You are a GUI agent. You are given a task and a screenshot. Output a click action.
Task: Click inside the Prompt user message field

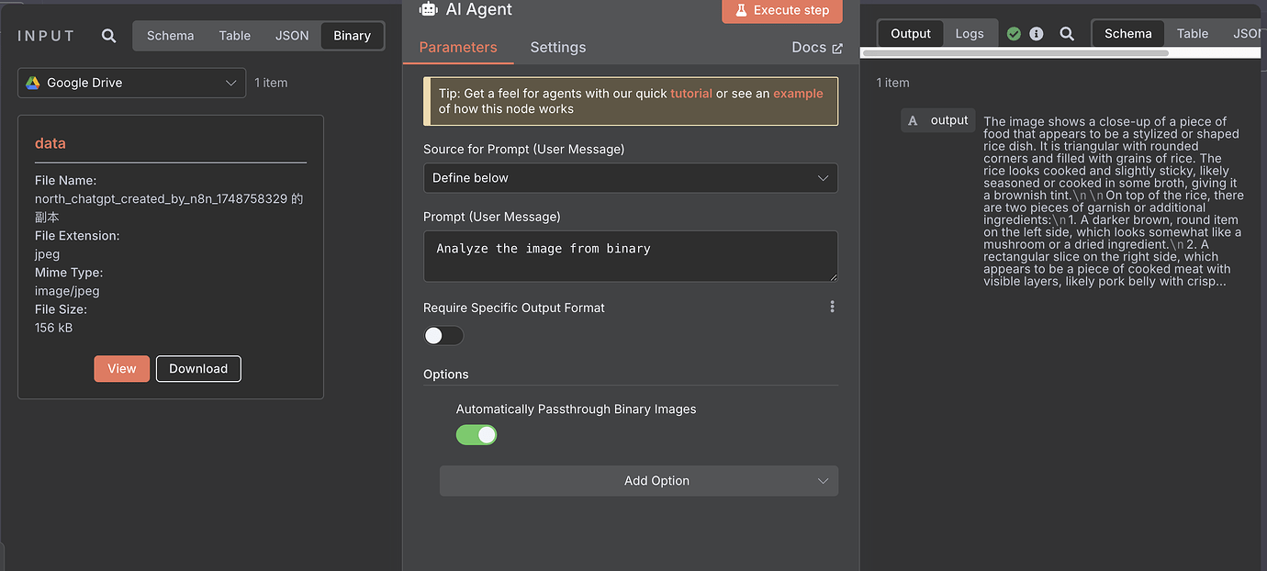(x=630, y=256)
